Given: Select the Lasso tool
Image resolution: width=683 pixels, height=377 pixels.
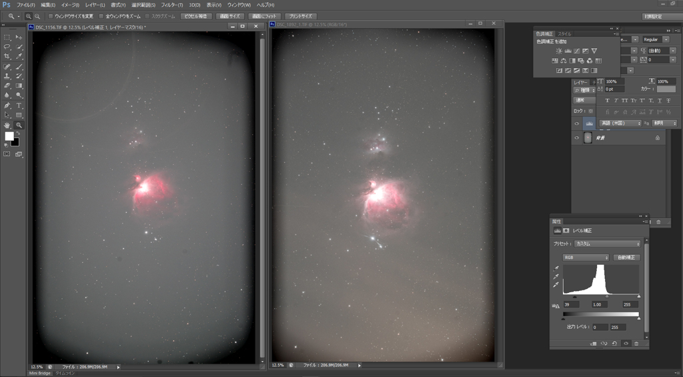Looking at the screenshot, I should 7,47.
